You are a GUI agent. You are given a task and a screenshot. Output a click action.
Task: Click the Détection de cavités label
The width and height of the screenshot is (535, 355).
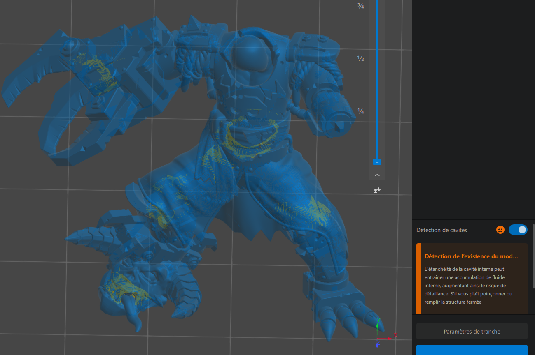pos(442,230)
